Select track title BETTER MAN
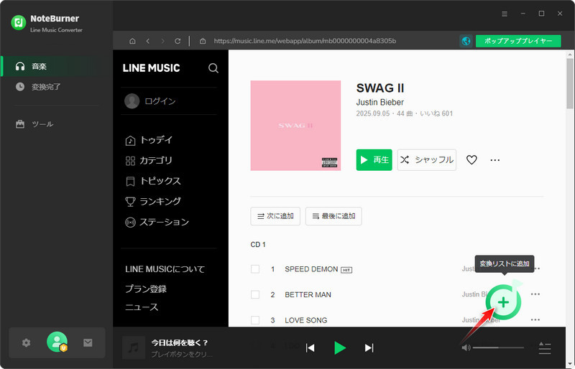The height and width of the screenshot is (369, 575). click(308, 294)
